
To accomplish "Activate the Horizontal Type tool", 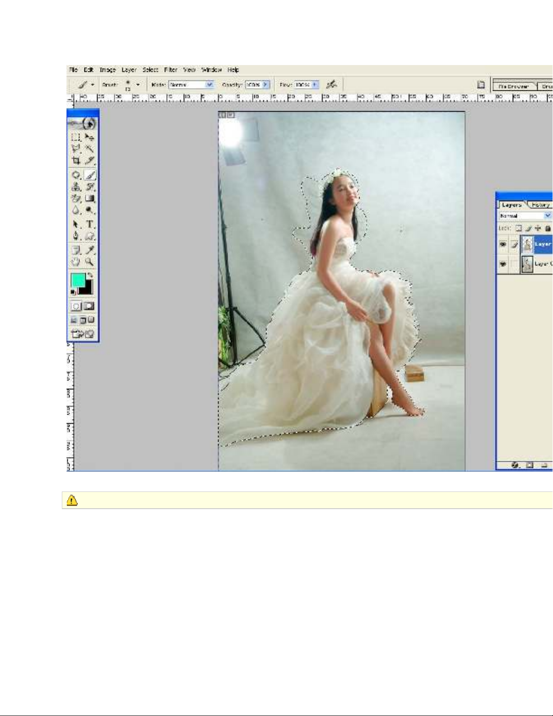I will point(90,224).
